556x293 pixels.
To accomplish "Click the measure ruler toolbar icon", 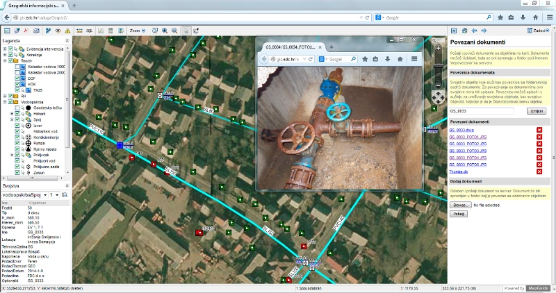I will click(79, 31).
